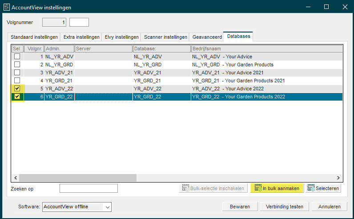Switch to the Geavanceerd tab
Screen dimensions: 354x219
click(x=207, y=37)
